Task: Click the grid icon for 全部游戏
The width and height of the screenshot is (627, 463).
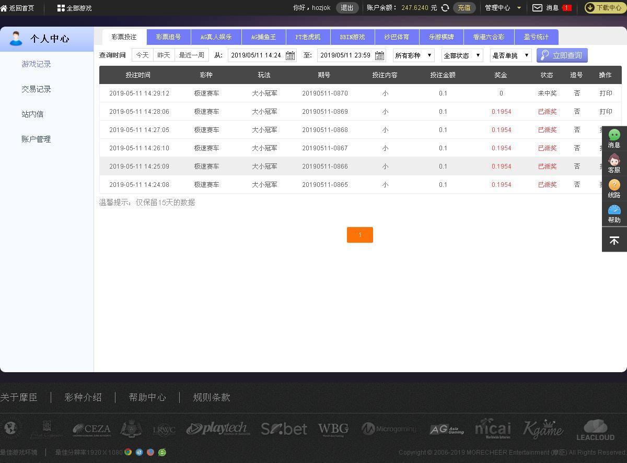Action: coord(61,8)
